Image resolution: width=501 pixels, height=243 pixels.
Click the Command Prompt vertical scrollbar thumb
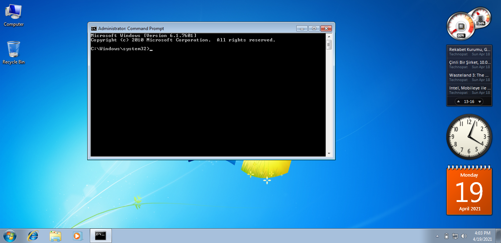coord(329,45)
